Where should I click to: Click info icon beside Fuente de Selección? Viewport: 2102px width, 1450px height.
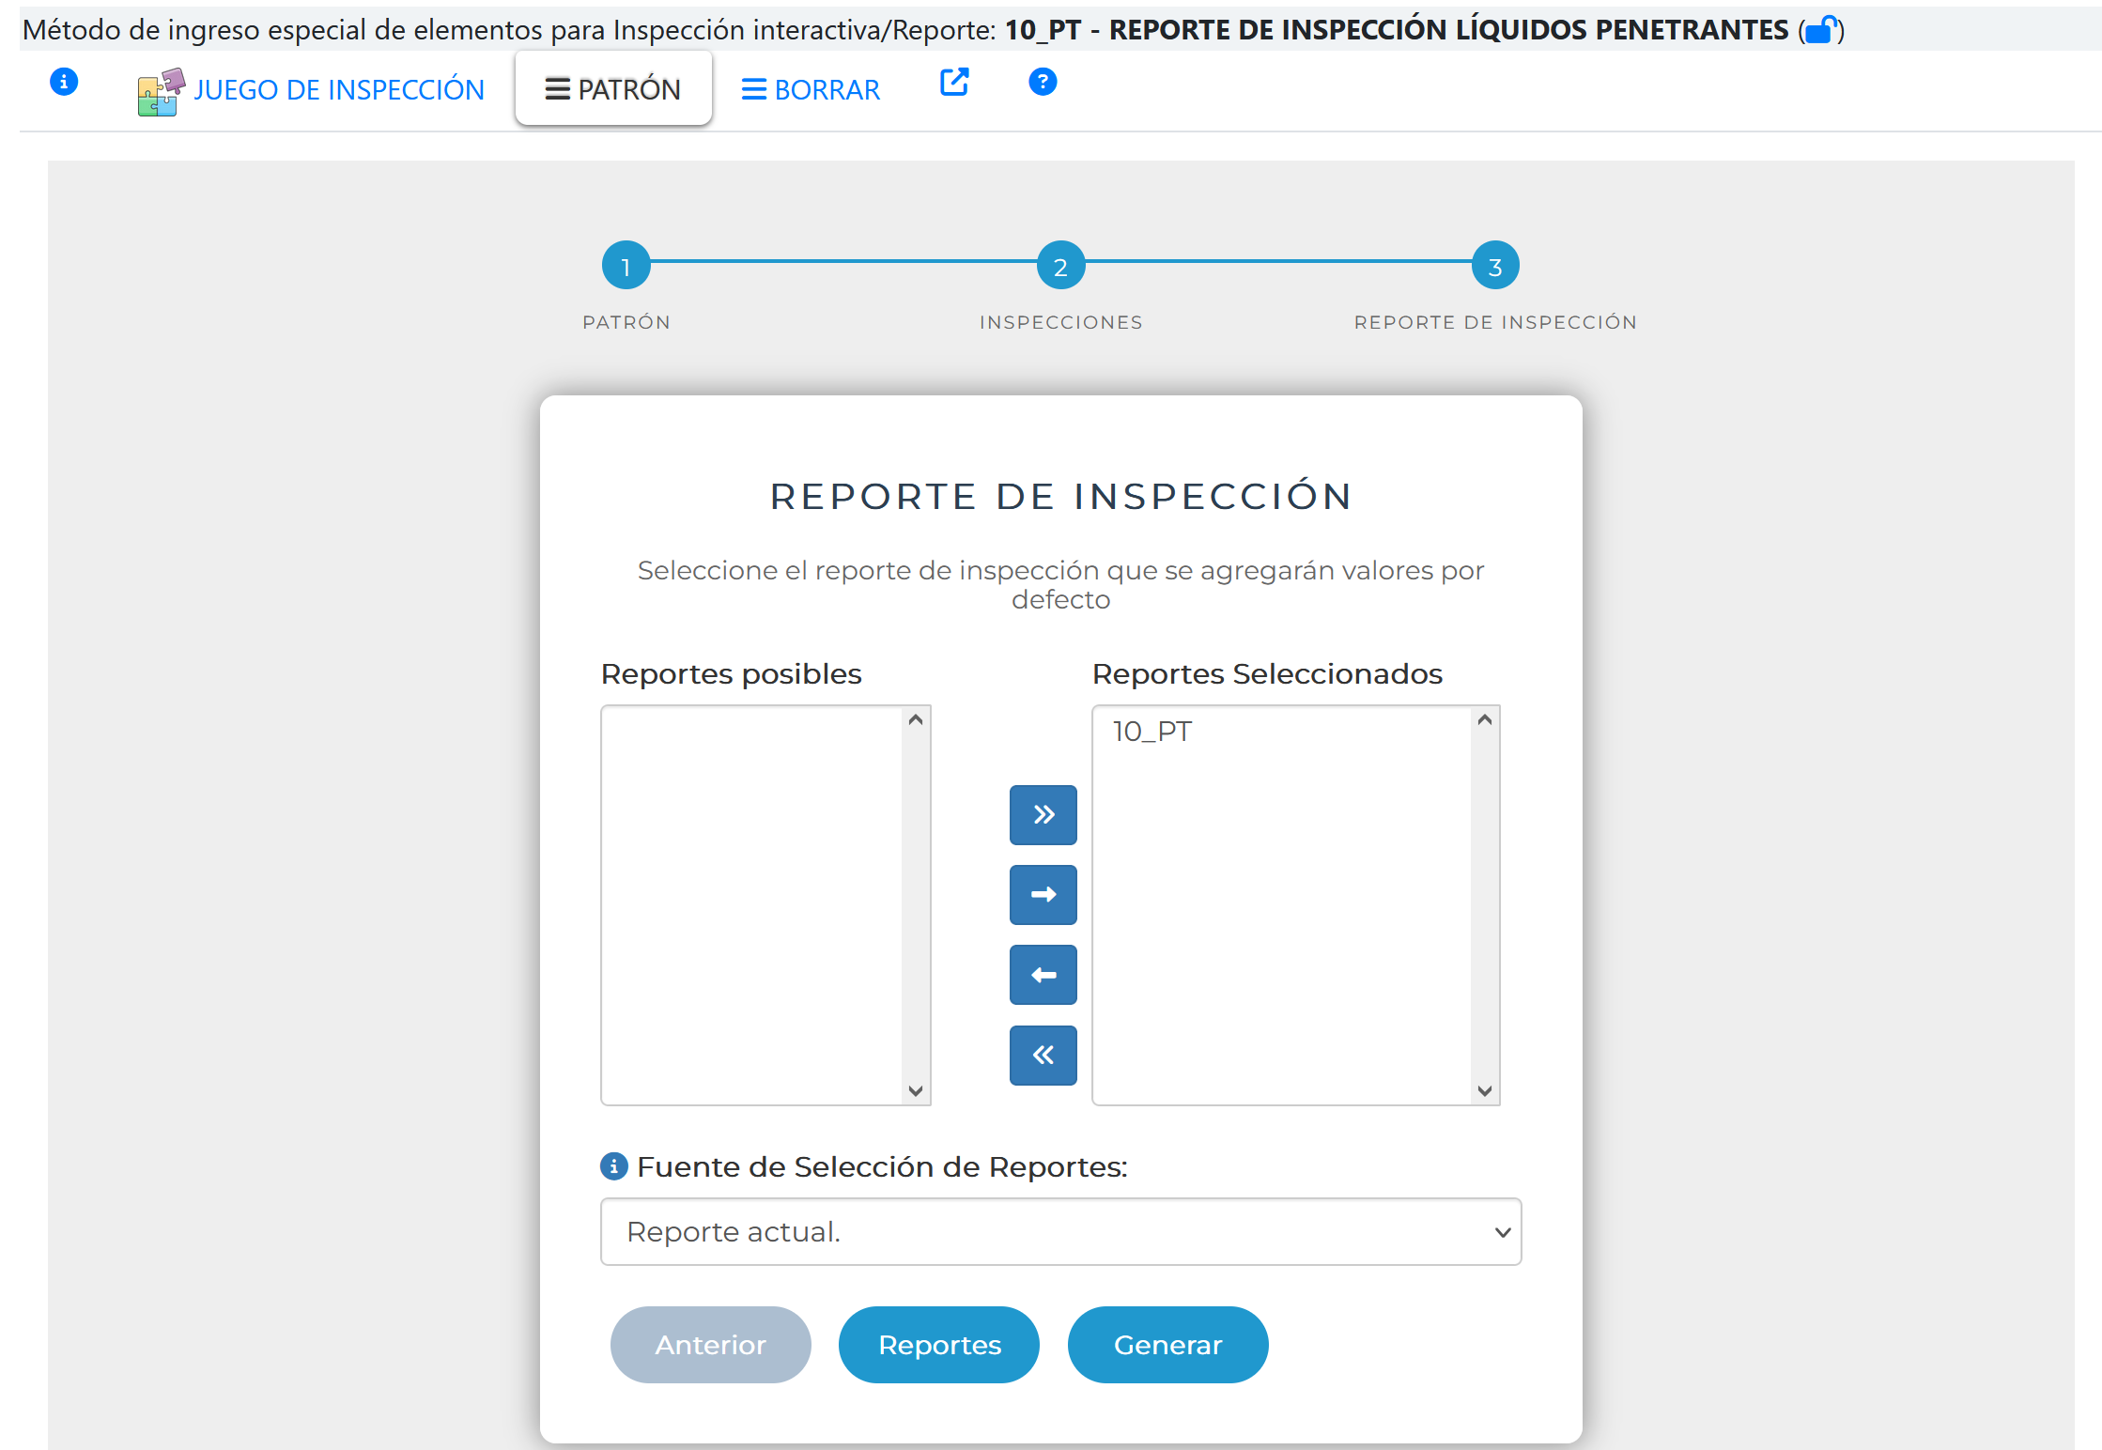coord(613,1166)
